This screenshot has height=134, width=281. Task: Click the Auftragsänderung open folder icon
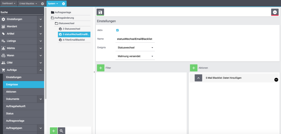coord(52,18)
